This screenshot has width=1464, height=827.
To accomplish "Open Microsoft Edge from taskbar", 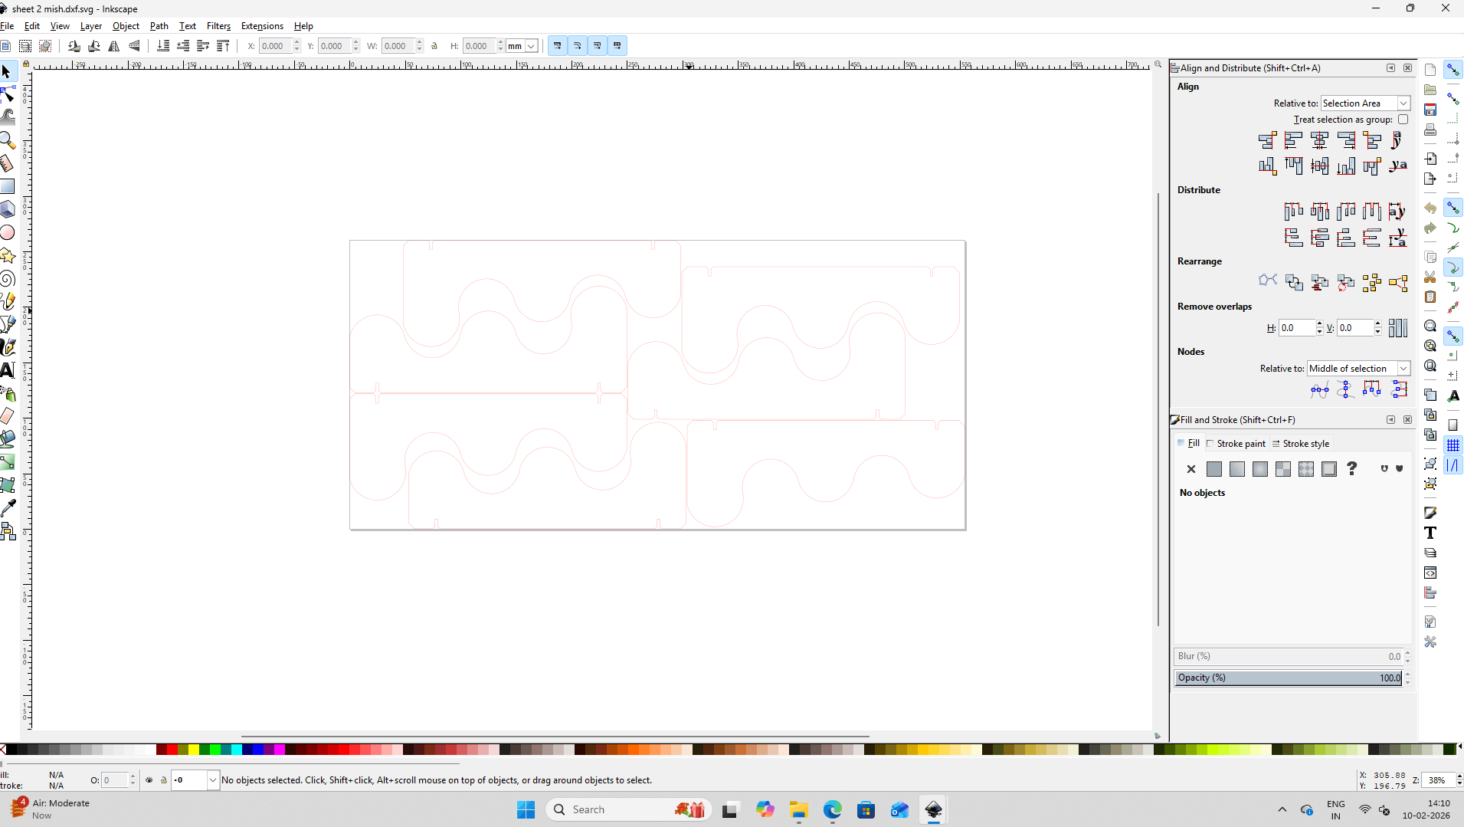I will (833, 809).
